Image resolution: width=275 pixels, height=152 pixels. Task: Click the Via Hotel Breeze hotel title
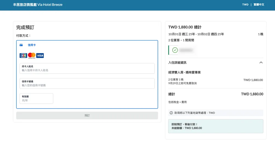(38, 5)
